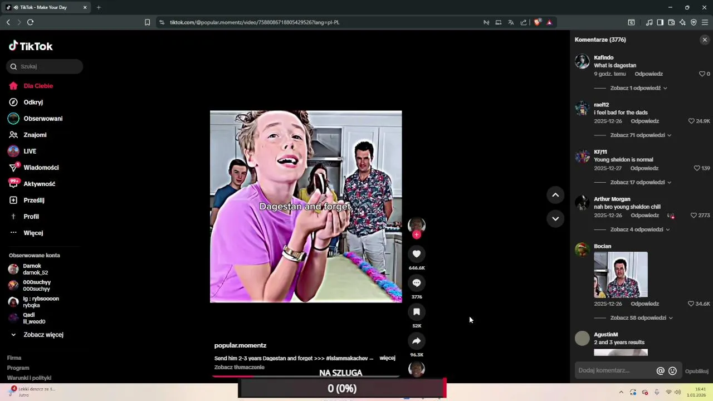This screenshot has width=713, height=401.
Task: Follow the creator with the red plus badge
Action: tap(416, 235)
